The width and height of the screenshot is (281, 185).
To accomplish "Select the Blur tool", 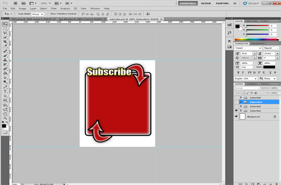I will pos(5,77).
